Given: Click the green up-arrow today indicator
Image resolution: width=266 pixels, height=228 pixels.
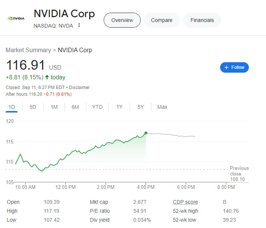Looking at the screenshot, I should pyautogui.click(x=47, y=77).
